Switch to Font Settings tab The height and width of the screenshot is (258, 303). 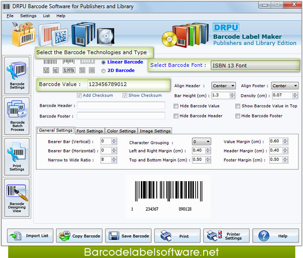89,131
